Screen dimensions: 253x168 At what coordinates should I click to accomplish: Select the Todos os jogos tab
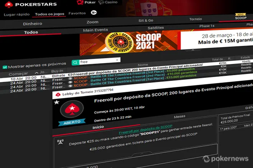(x=49, y=14)
